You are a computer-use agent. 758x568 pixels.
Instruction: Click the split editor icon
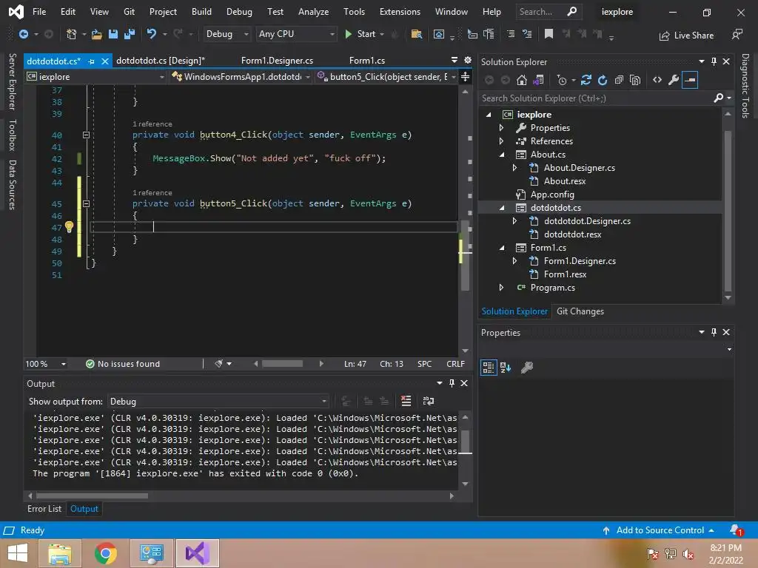pyautogui.click(x=465, y=77)
